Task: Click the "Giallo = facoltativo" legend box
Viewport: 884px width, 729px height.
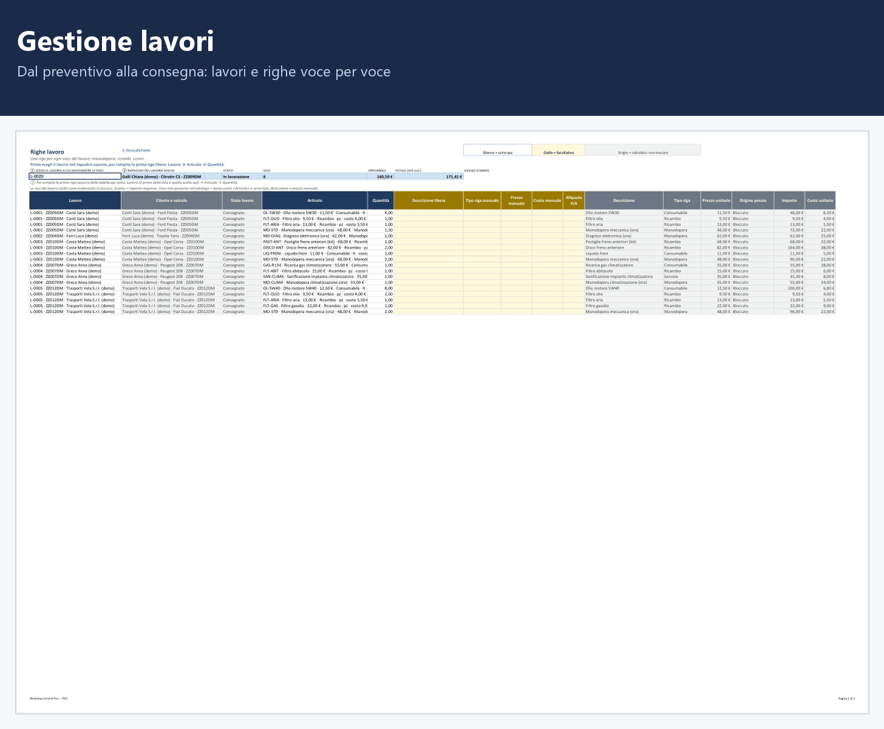Action: (559, 150)
